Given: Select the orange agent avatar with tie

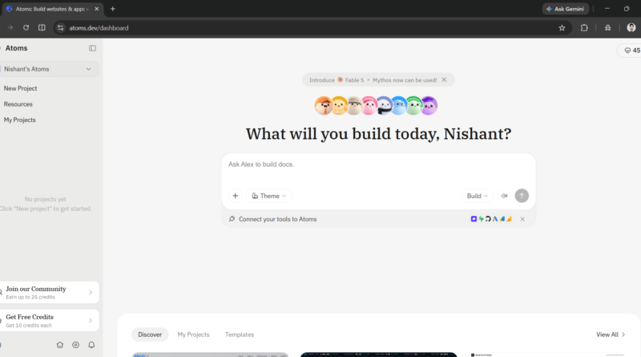Looking at the screenshot, I should (x=324, y=106).
